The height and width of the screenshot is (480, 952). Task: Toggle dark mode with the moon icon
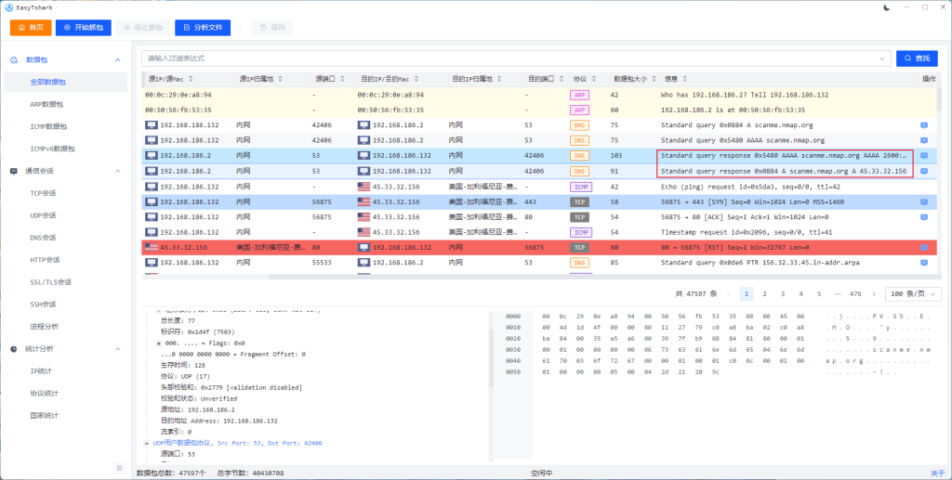coord(886,7)
